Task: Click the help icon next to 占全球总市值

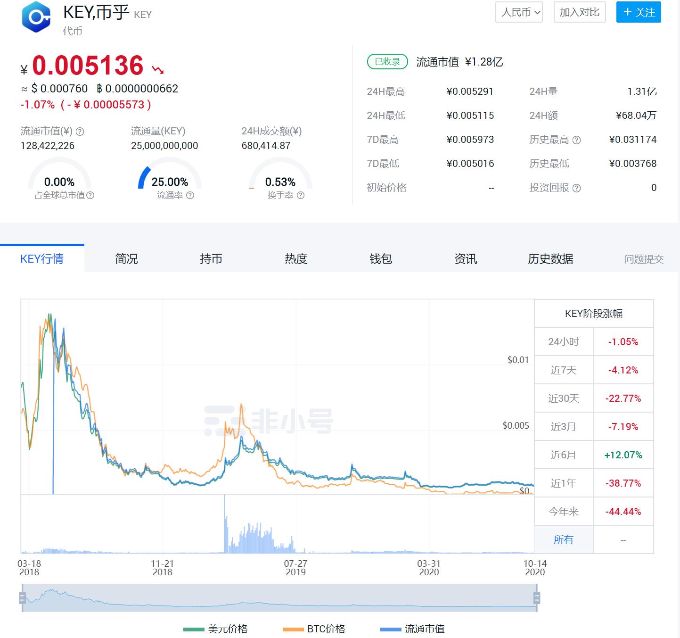Action: (90, 195)
